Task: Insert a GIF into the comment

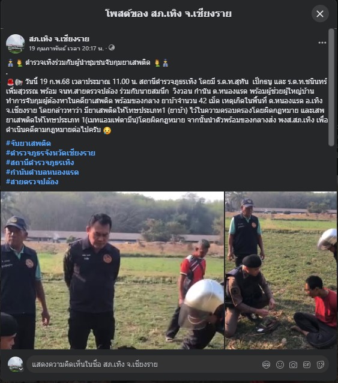Action: pos(307,364)
